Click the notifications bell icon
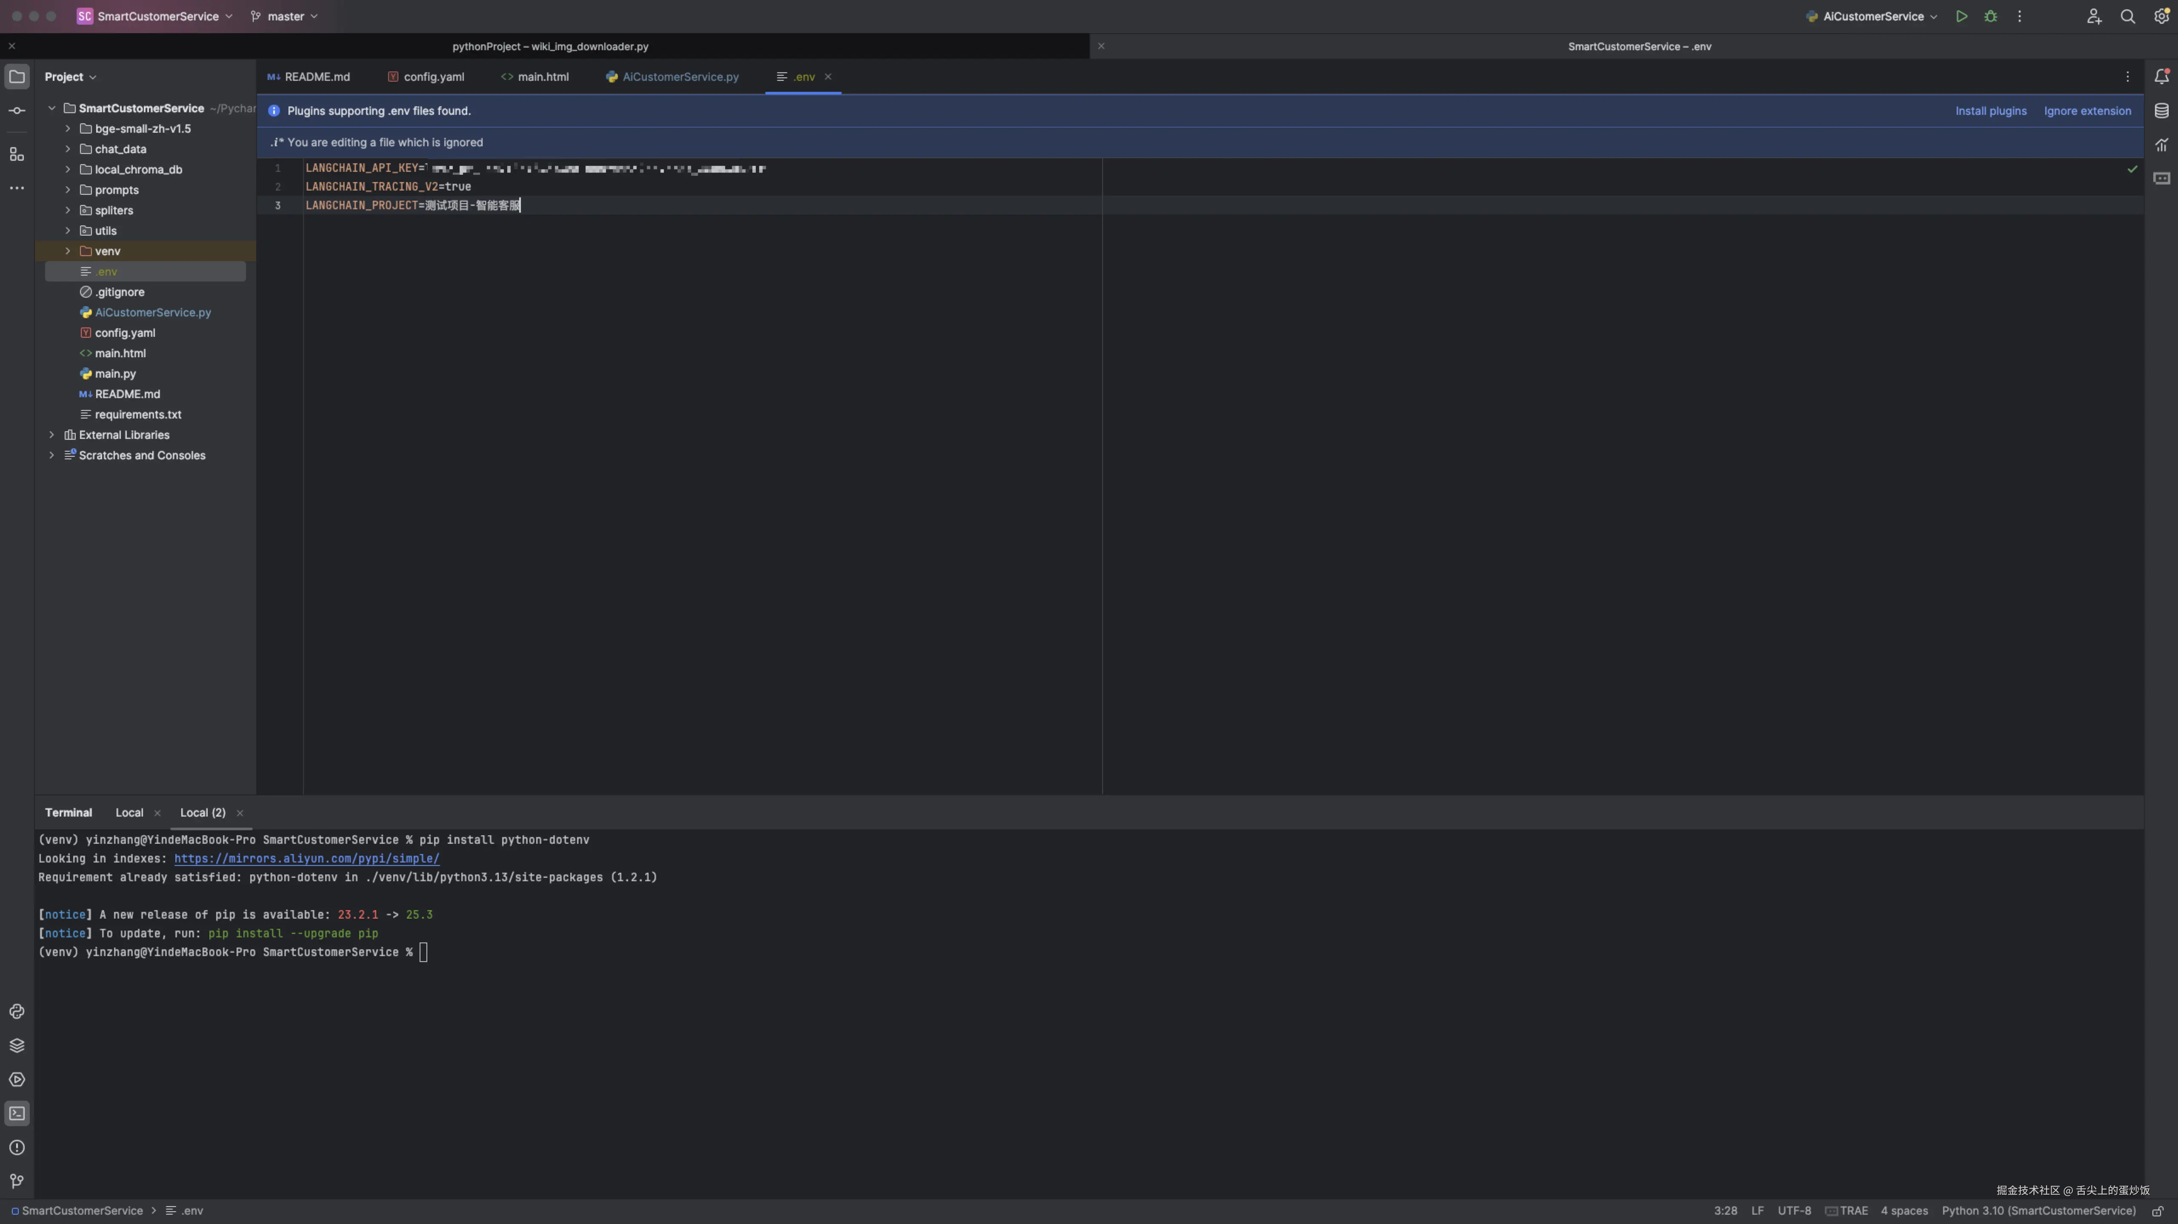 [2161, 76]
